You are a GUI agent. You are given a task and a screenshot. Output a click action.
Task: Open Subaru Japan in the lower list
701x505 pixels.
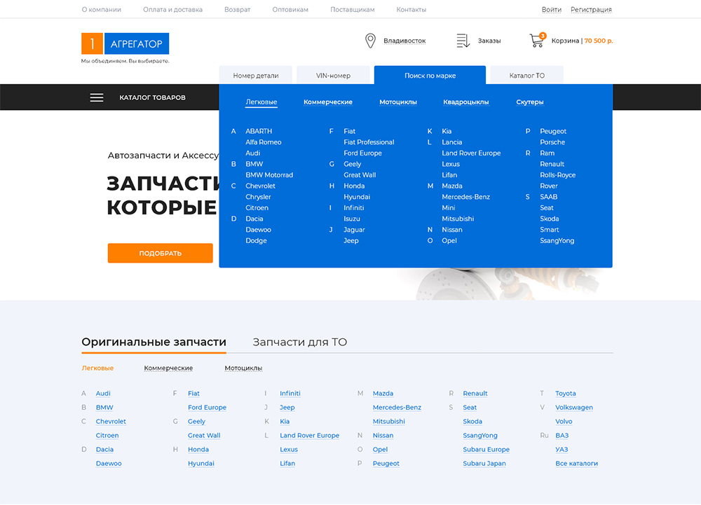click(484, 464)
